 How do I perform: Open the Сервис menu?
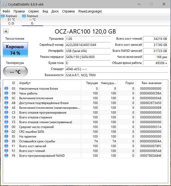[34, 11]
